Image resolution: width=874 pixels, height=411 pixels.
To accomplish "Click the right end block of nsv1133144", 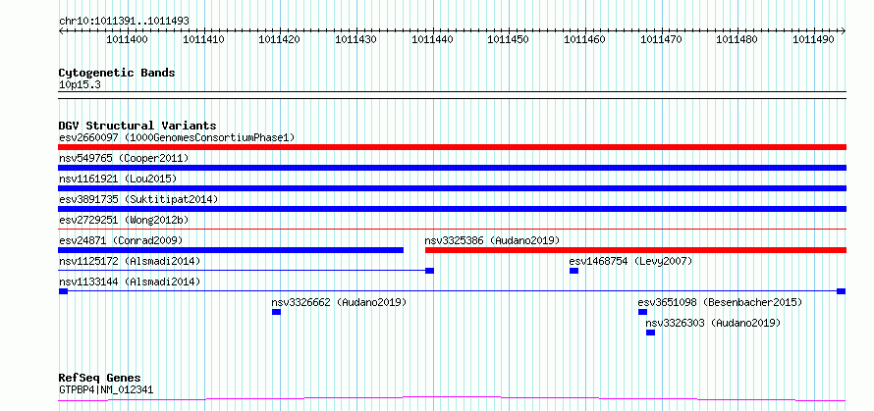I will (x=842, y=291).
